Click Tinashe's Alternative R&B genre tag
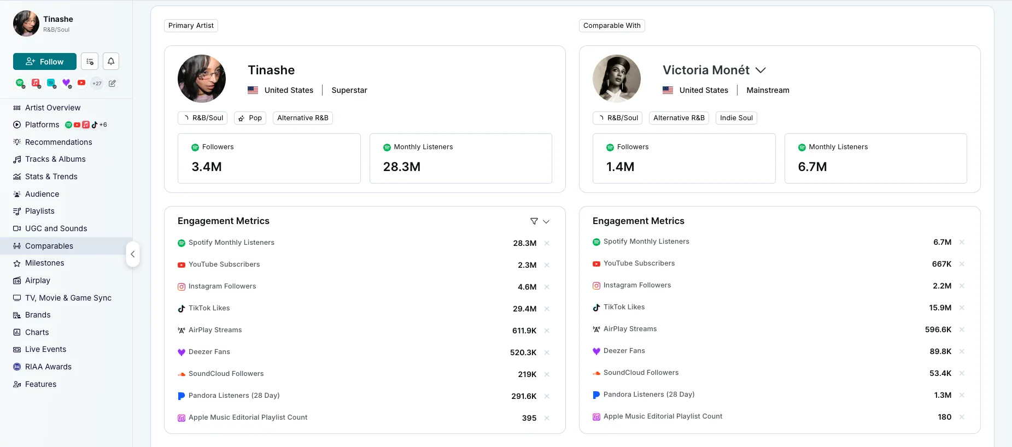The width and height of the screenshot is (1012, 447). point(303,118)
